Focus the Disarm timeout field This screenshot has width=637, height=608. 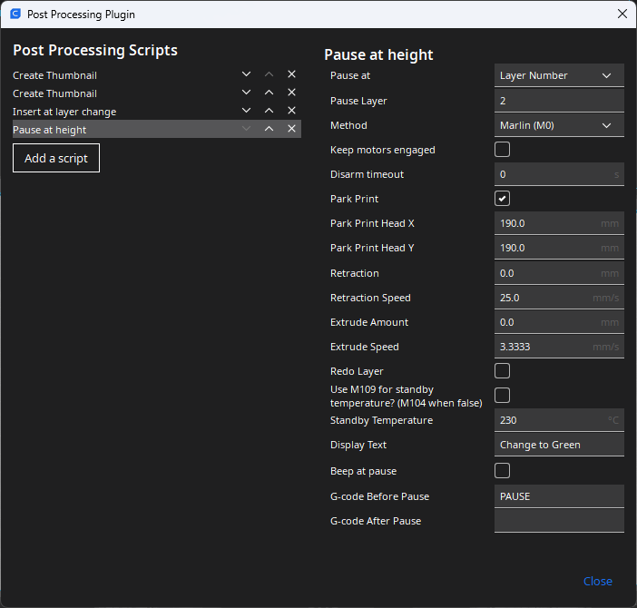click(x=559, y=174)
